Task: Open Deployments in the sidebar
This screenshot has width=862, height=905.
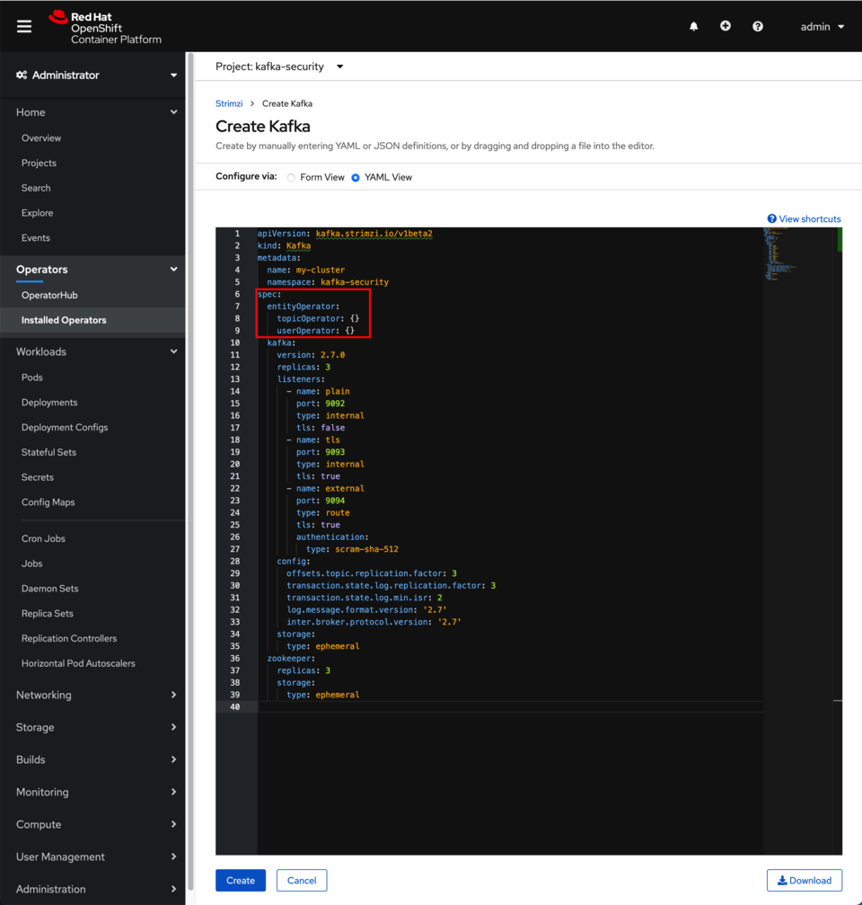Action: [49, 403]
